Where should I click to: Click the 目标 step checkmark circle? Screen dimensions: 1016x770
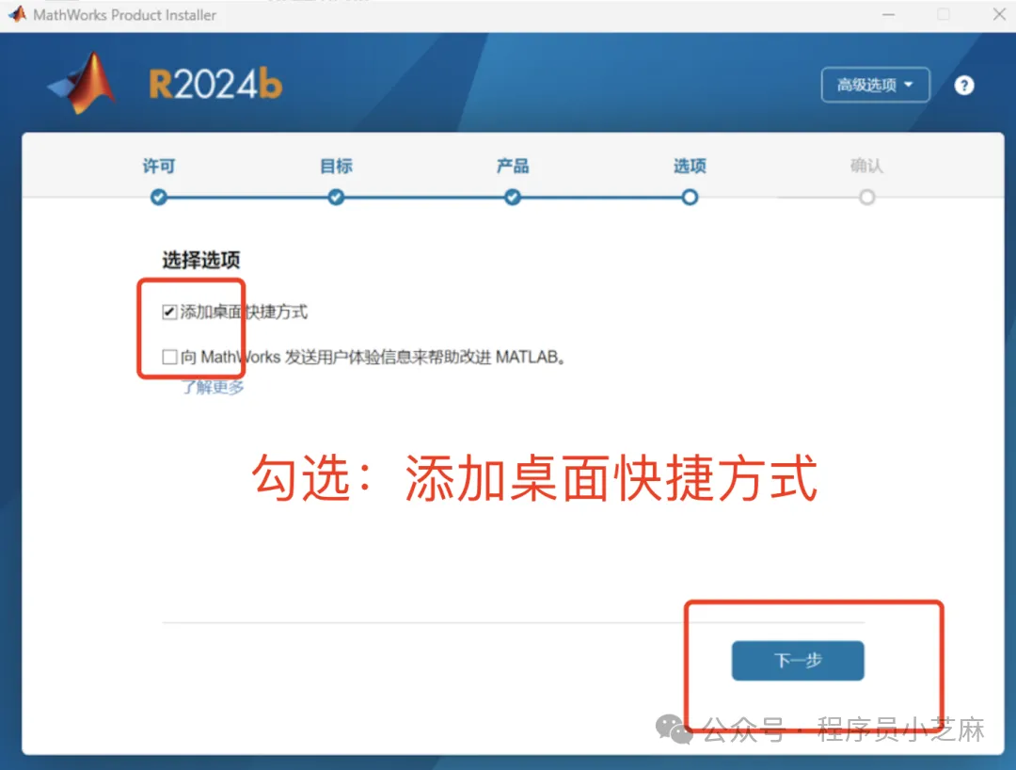336,197
